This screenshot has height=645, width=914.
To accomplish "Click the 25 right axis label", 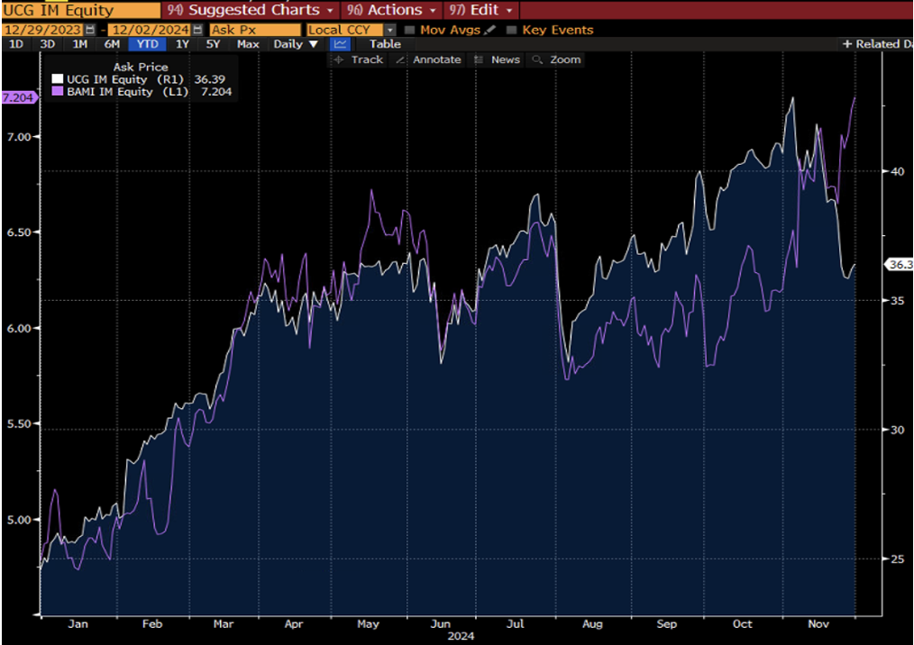I will tap(898, 559).
